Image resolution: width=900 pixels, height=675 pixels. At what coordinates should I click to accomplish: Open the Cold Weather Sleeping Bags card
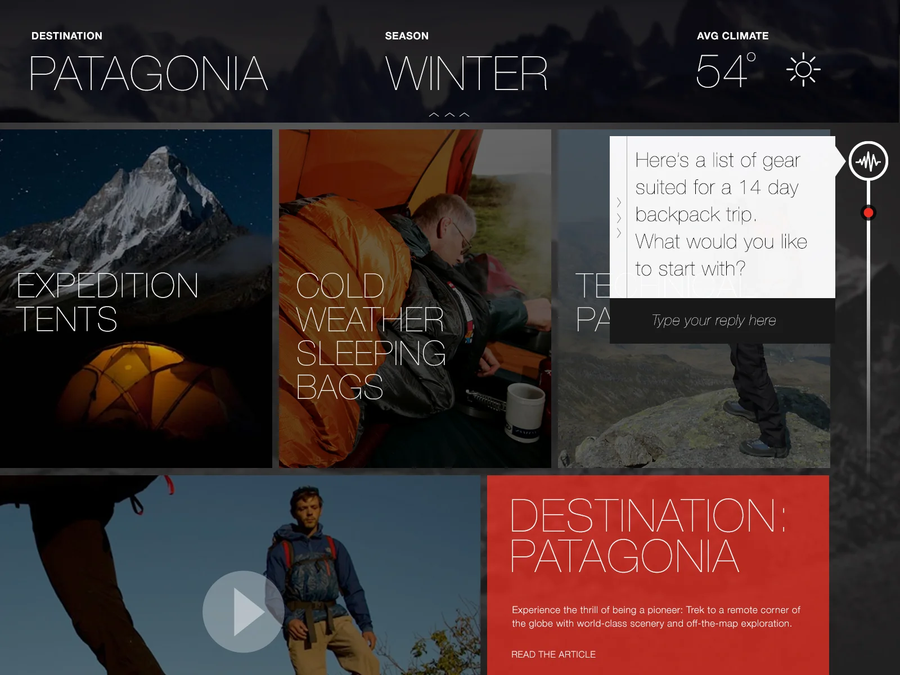[x=415, y=299]
